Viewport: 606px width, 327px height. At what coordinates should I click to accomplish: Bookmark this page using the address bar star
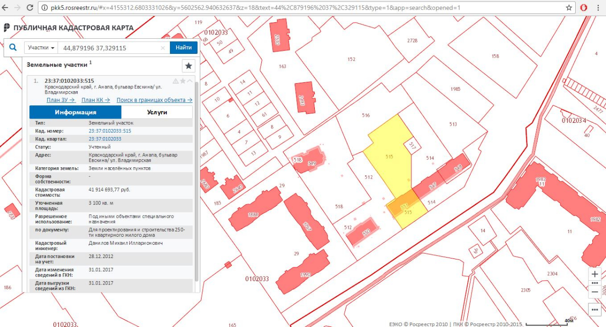[569, 8]
